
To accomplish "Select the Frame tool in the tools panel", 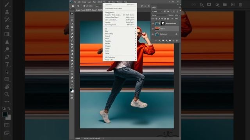I will tap(72, 30).
